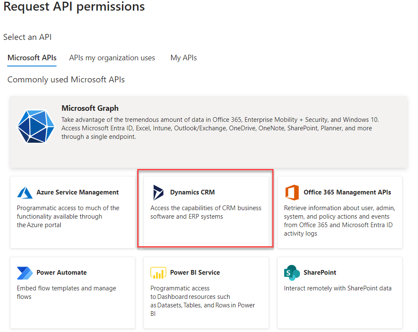
Task: Select the SharePoint title
Action: pos(320,272)
